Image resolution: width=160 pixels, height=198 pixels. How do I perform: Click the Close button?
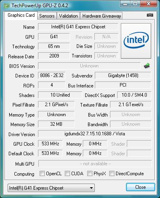(140, 187)
